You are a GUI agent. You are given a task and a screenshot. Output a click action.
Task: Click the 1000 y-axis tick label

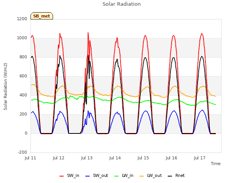point(22,38)
